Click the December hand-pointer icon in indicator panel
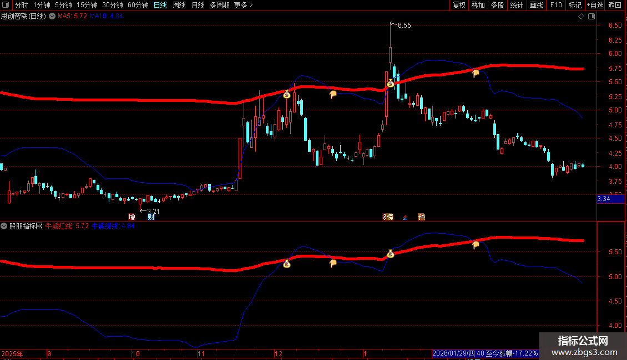Image resolution: width=627 pixels, height=360 pixels. tap(333, 263)
